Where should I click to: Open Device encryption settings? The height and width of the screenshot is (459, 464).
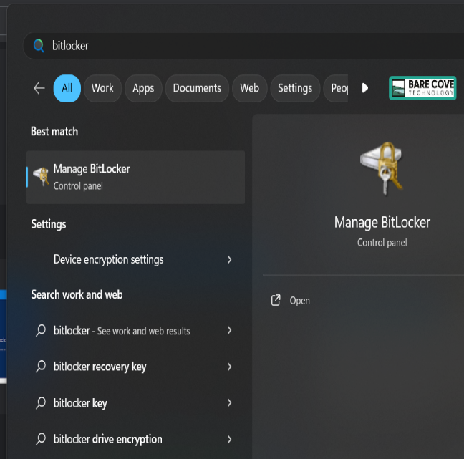pyautogui.click(x=135, y=259)
